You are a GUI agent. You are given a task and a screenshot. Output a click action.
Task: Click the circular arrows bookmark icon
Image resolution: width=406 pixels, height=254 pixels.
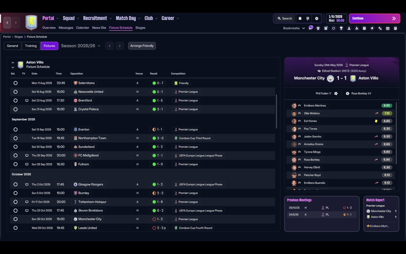333,28
